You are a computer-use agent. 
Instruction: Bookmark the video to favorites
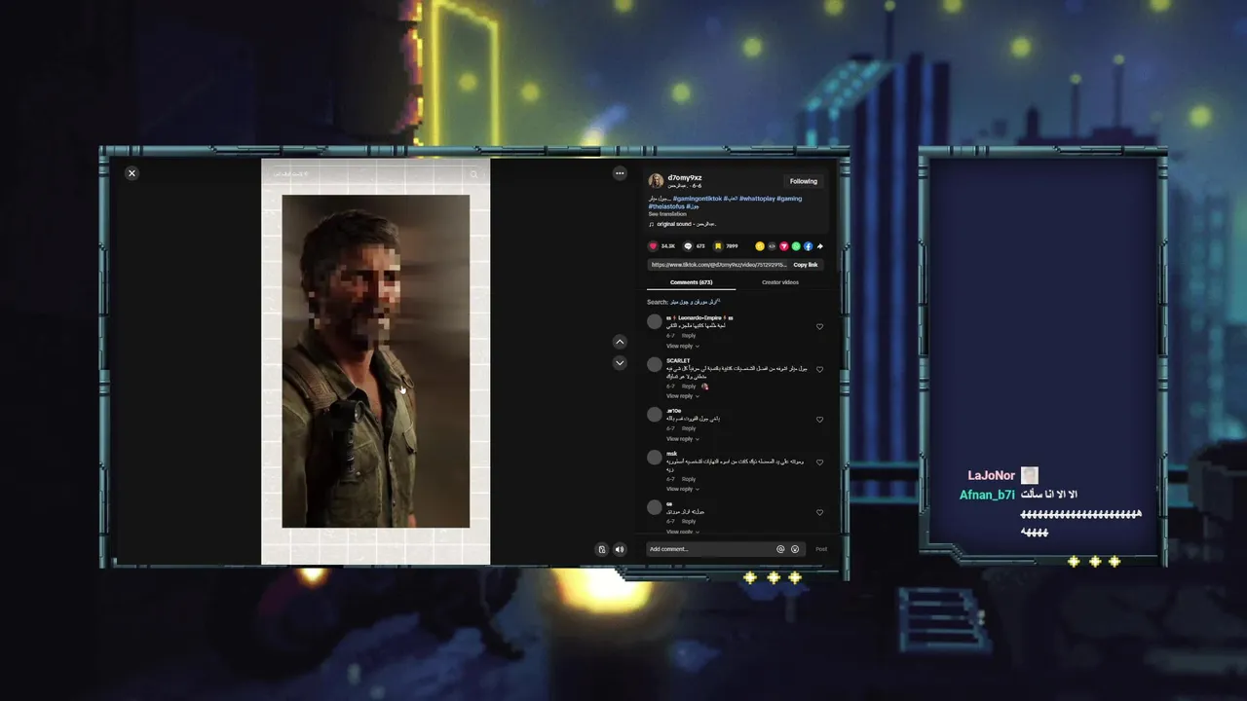click(x=718, y=246)
